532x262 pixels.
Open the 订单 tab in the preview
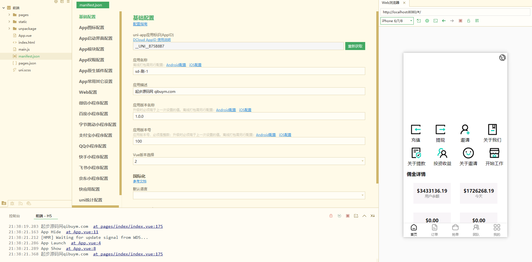434,230
